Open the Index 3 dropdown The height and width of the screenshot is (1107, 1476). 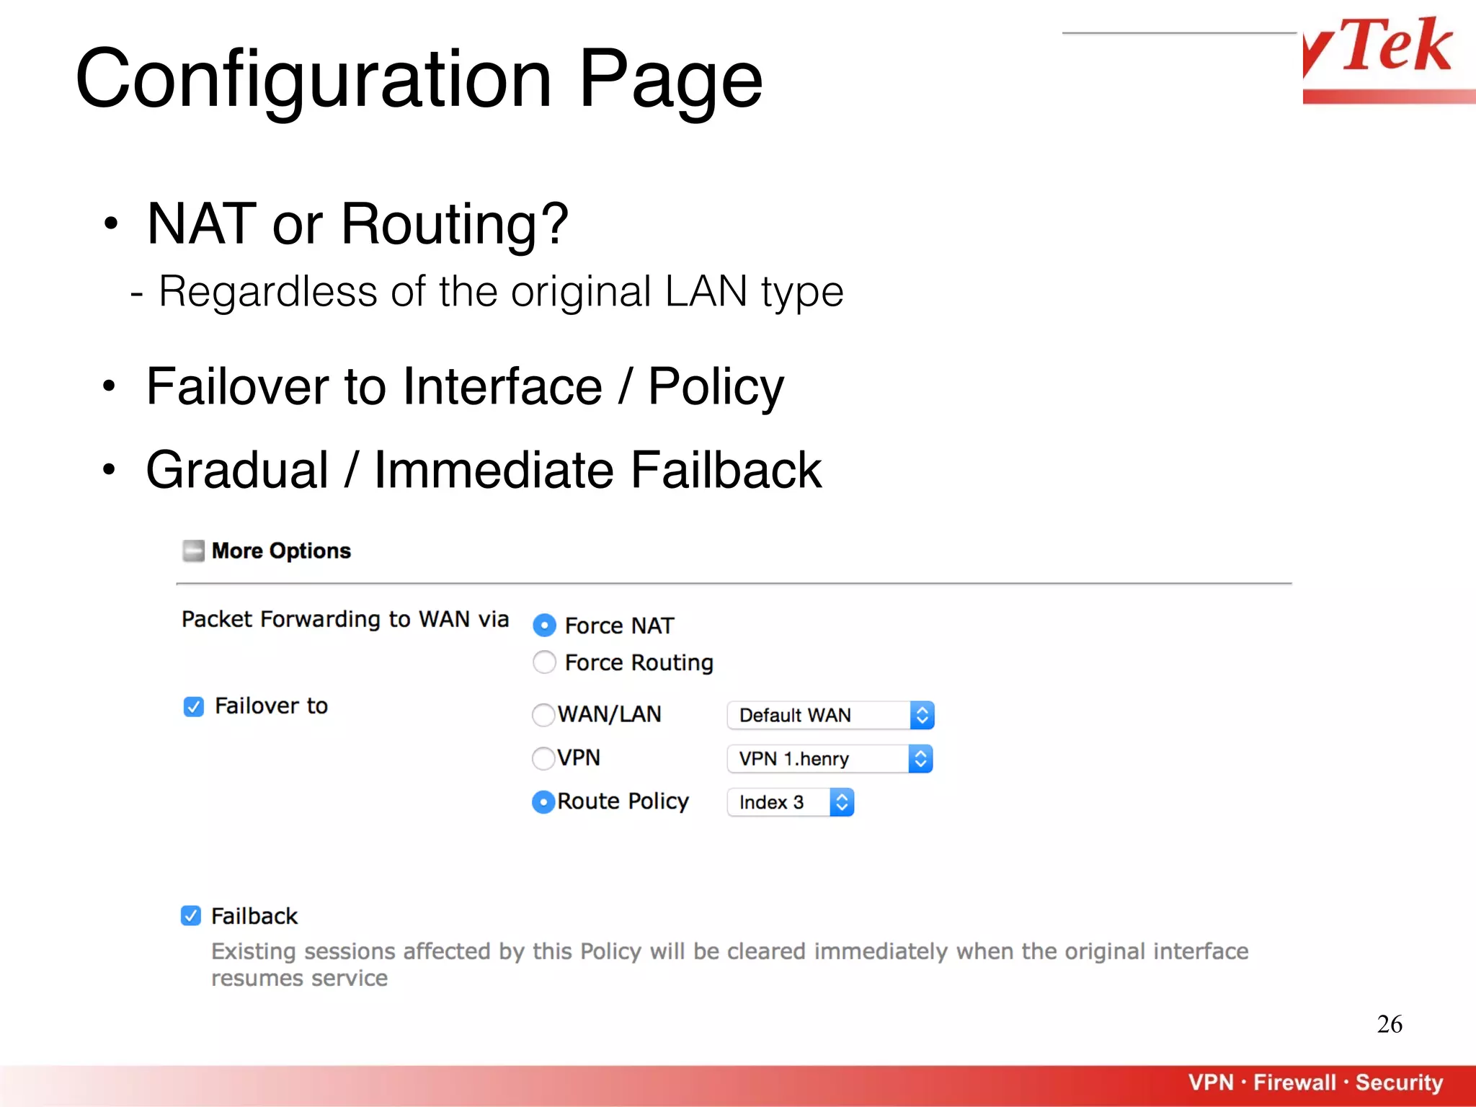[791, 802]
